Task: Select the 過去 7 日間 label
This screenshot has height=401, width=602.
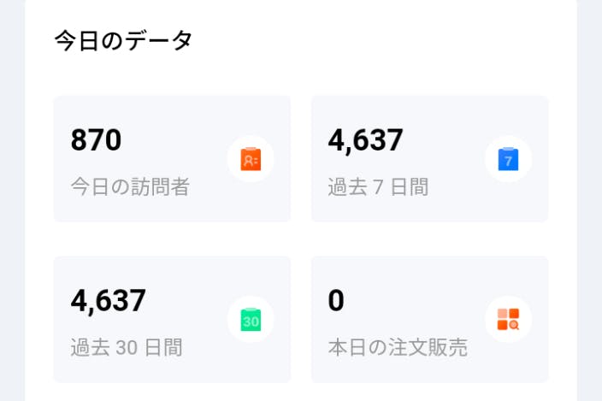Action: click(378, 186)
